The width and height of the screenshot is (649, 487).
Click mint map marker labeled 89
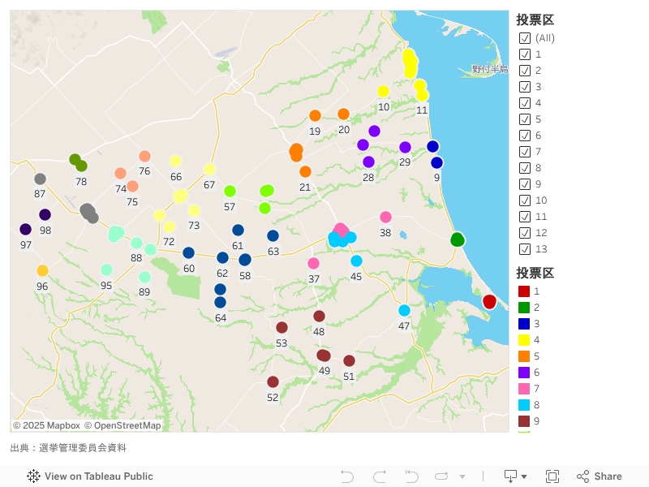[145, 277]
